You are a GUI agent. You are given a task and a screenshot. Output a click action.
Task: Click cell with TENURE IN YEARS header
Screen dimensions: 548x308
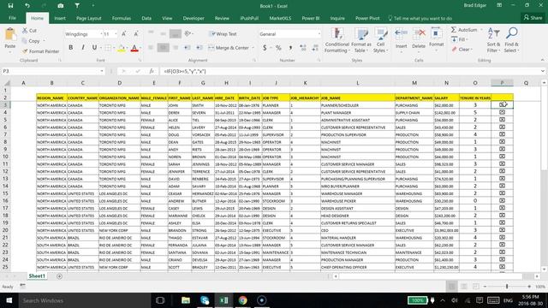coord(475,98)
